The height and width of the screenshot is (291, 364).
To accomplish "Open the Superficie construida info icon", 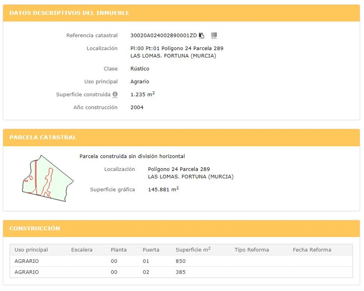I will click(115, 94).
